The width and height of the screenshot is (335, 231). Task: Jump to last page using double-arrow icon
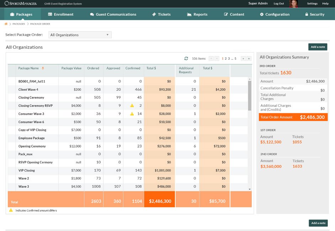pyautogui.click(x=249, y=59)
